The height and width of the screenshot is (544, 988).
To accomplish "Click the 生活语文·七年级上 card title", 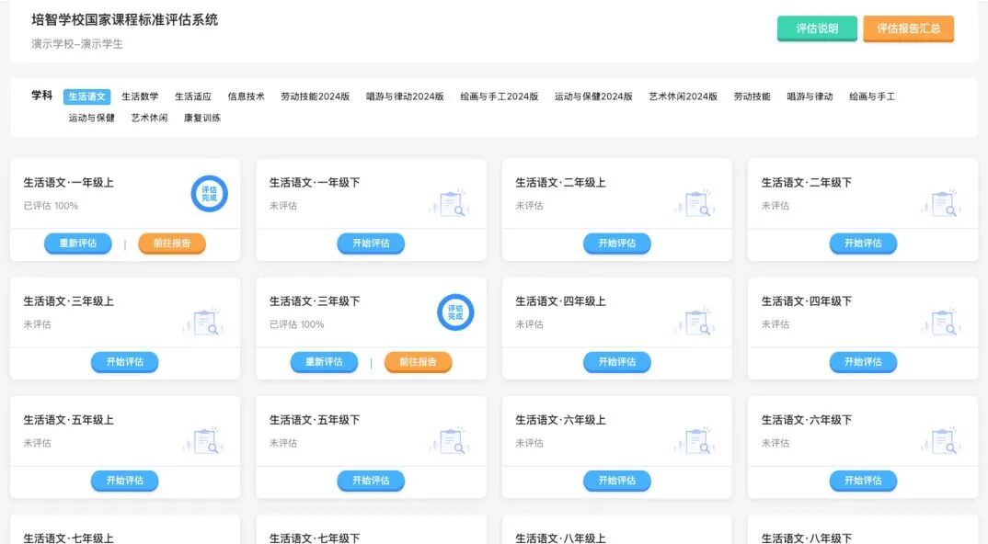I will (69, 538).
